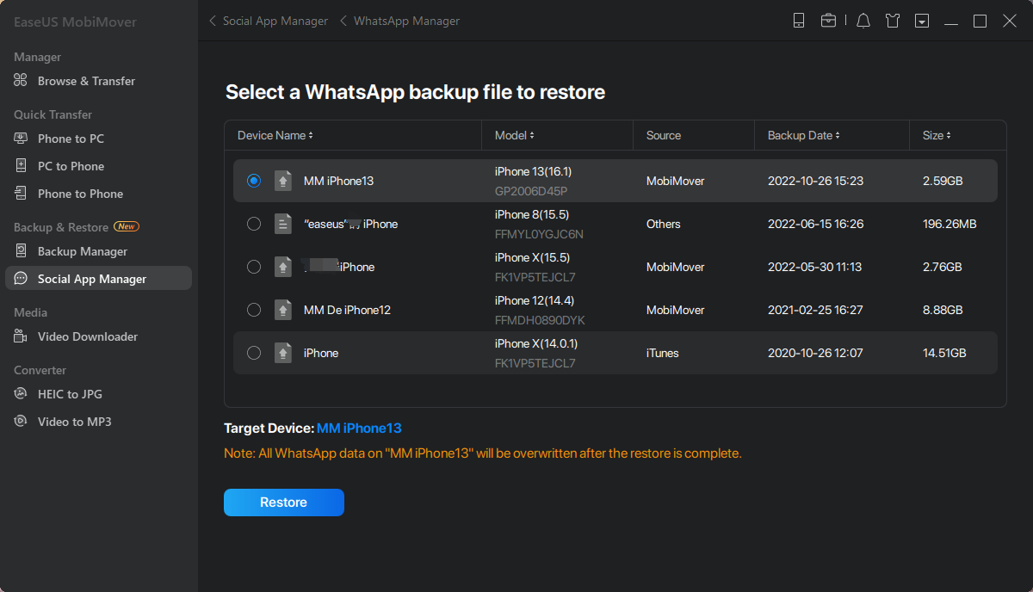Open Phone to PC in the sidebar
1033x592 pixels.
(71, 139)
